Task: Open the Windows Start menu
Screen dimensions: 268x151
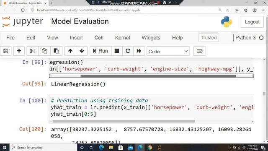Action: coord(5,147)
